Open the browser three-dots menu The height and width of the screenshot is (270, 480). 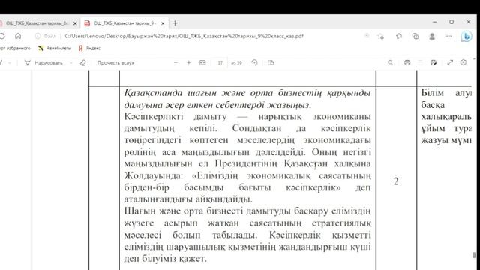click(448, 36)
